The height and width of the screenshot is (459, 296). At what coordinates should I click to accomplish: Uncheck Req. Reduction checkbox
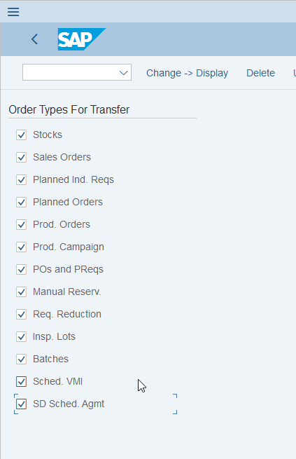click(x=21, y=315)
